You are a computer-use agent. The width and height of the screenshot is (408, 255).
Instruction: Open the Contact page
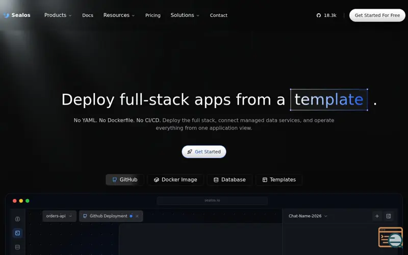click(x=219, y=15)
